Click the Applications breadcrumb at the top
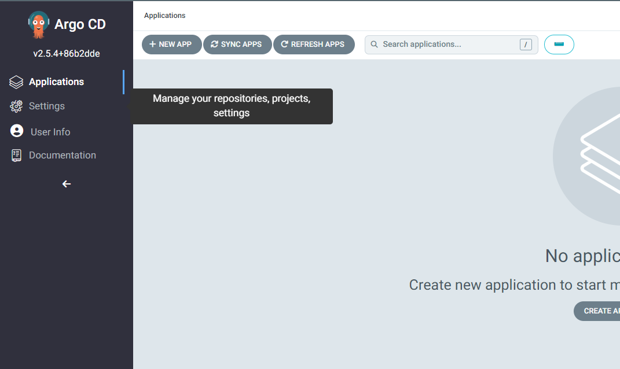 pyautogui.click(x=164, y=16)
